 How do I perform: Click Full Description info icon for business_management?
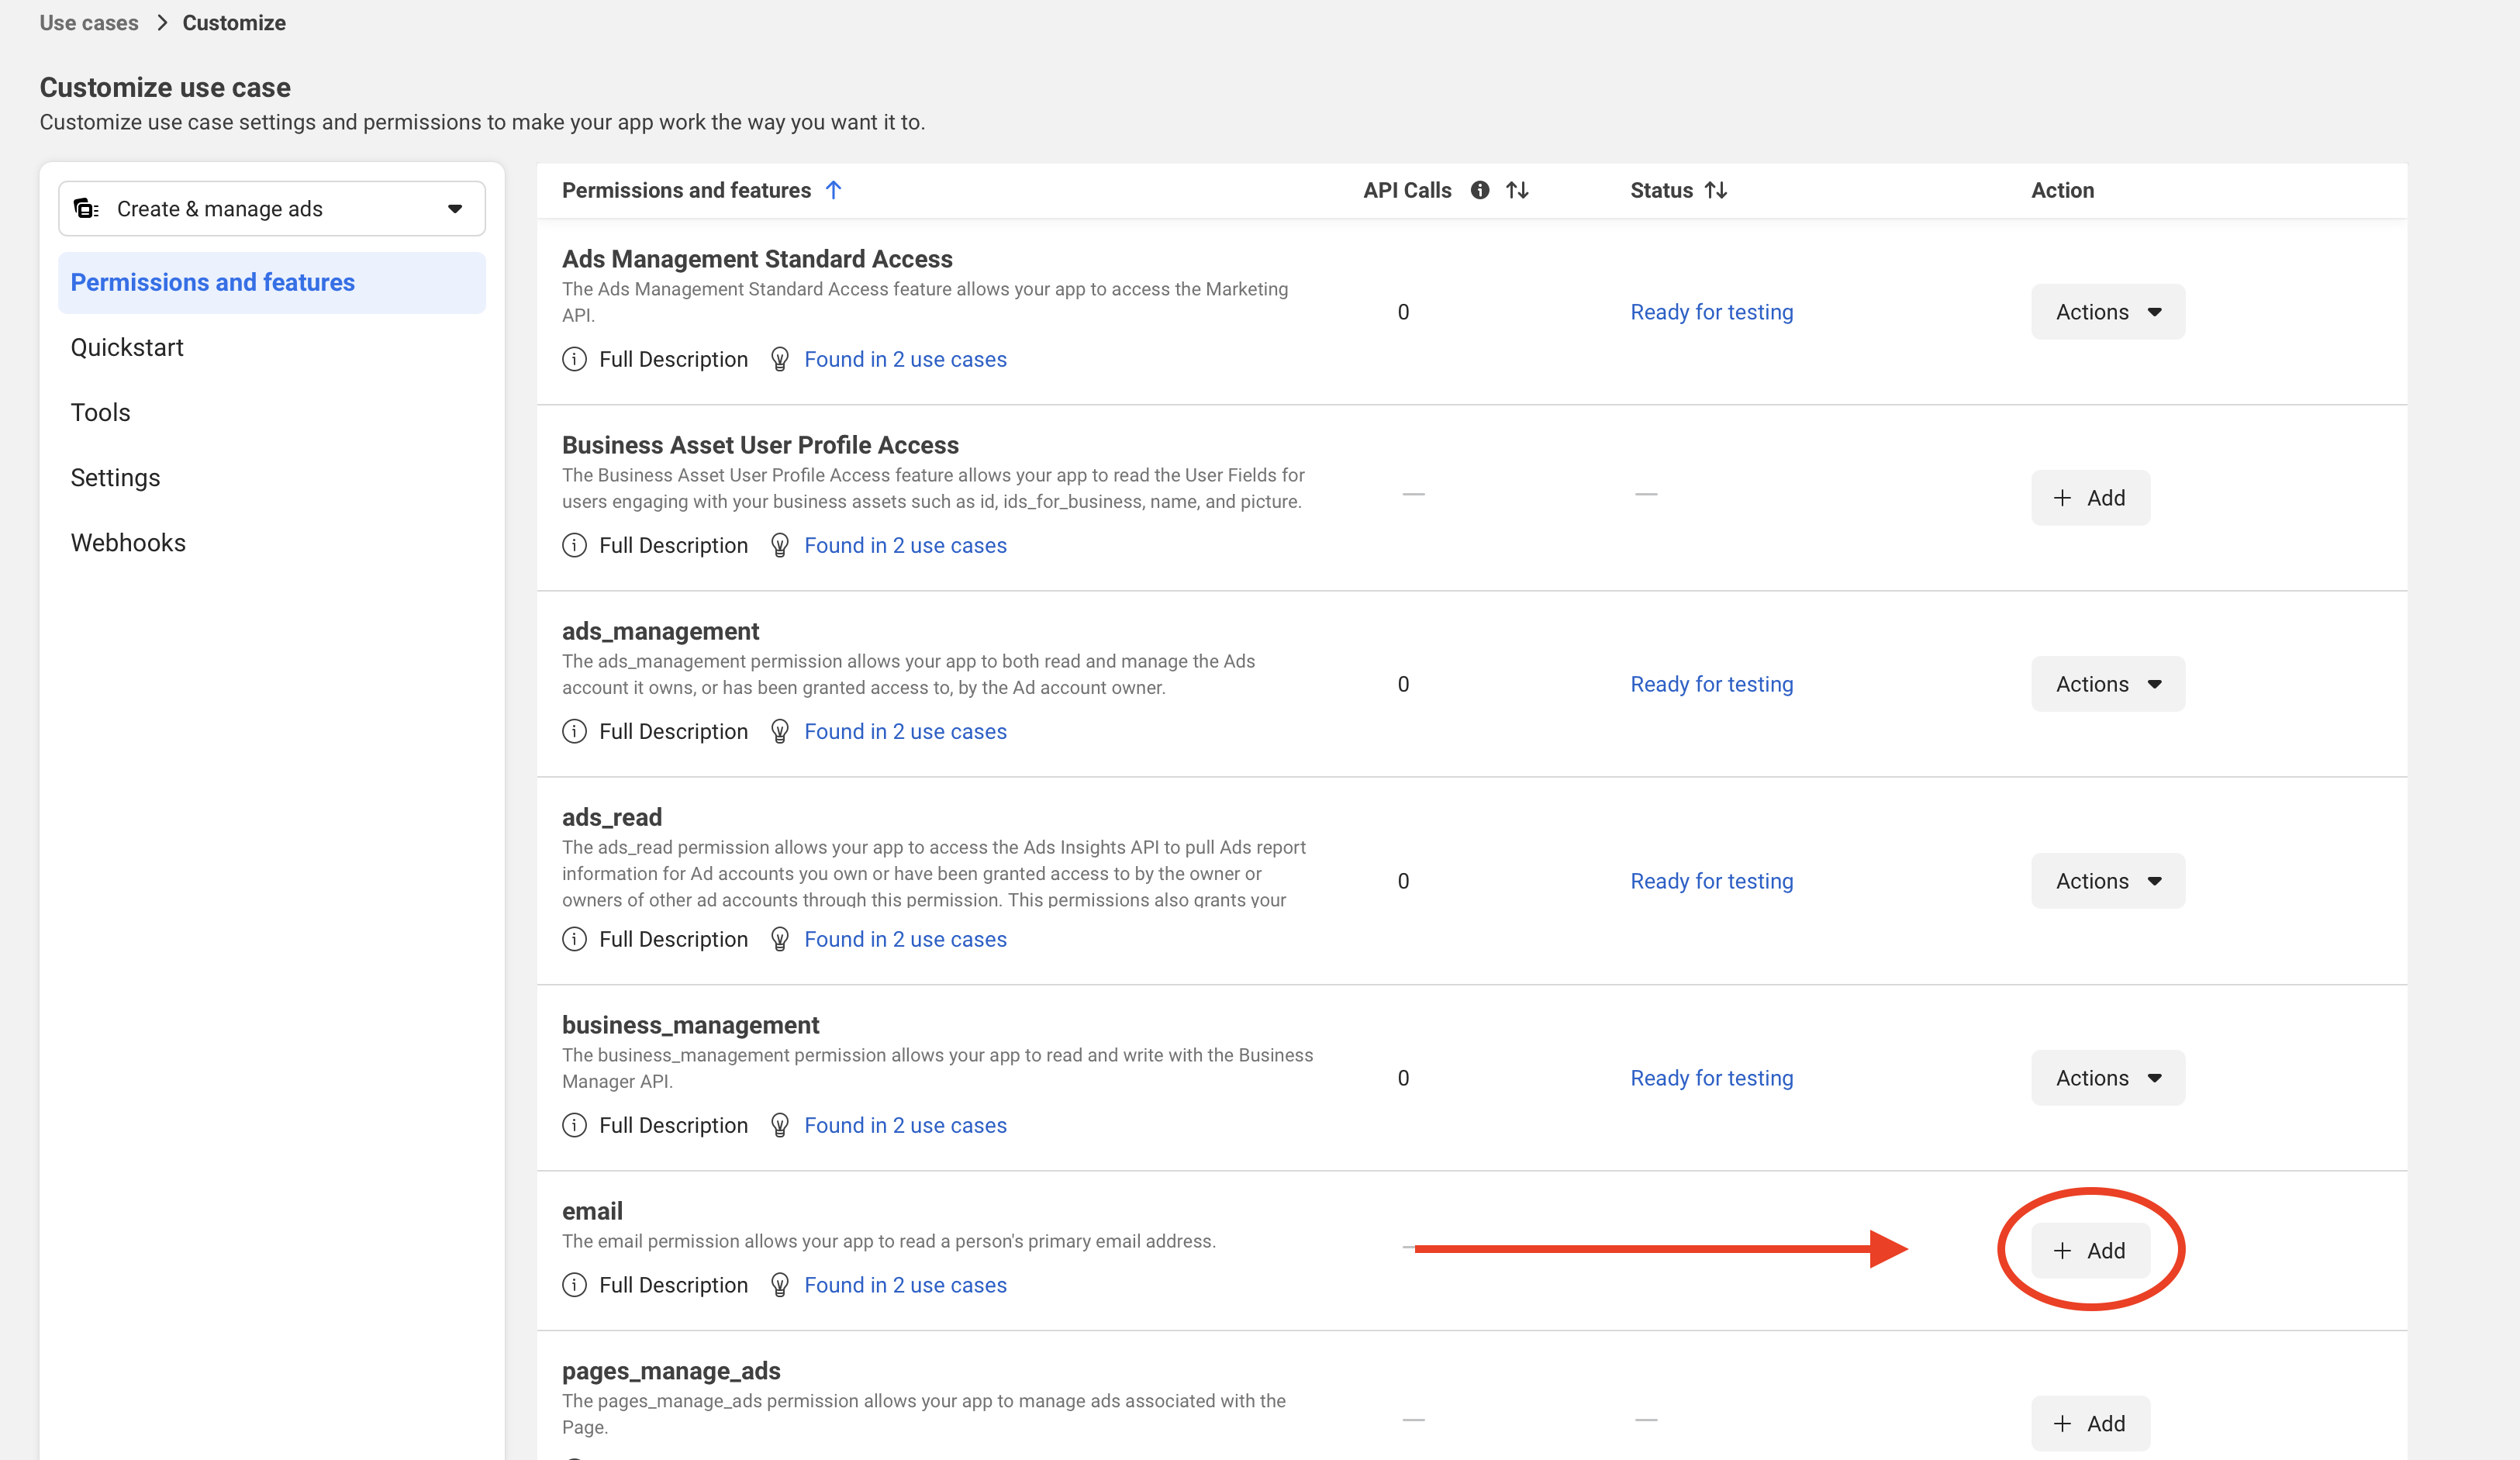pyautogui.click(x=574, y=1125)
